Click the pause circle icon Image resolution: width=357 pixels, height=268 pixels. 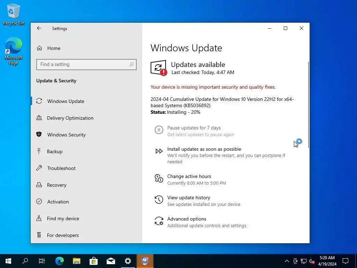pyautogui.click(x=159, y=130)
